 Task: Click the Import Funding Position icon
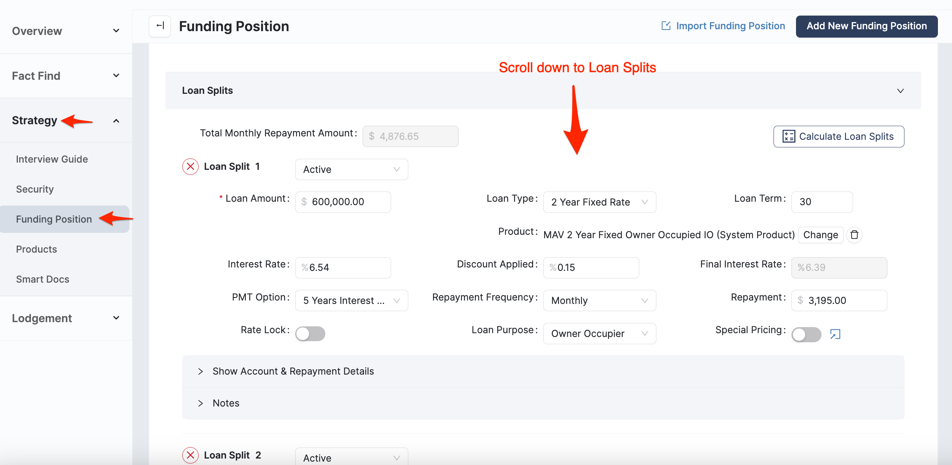(666, 26)
